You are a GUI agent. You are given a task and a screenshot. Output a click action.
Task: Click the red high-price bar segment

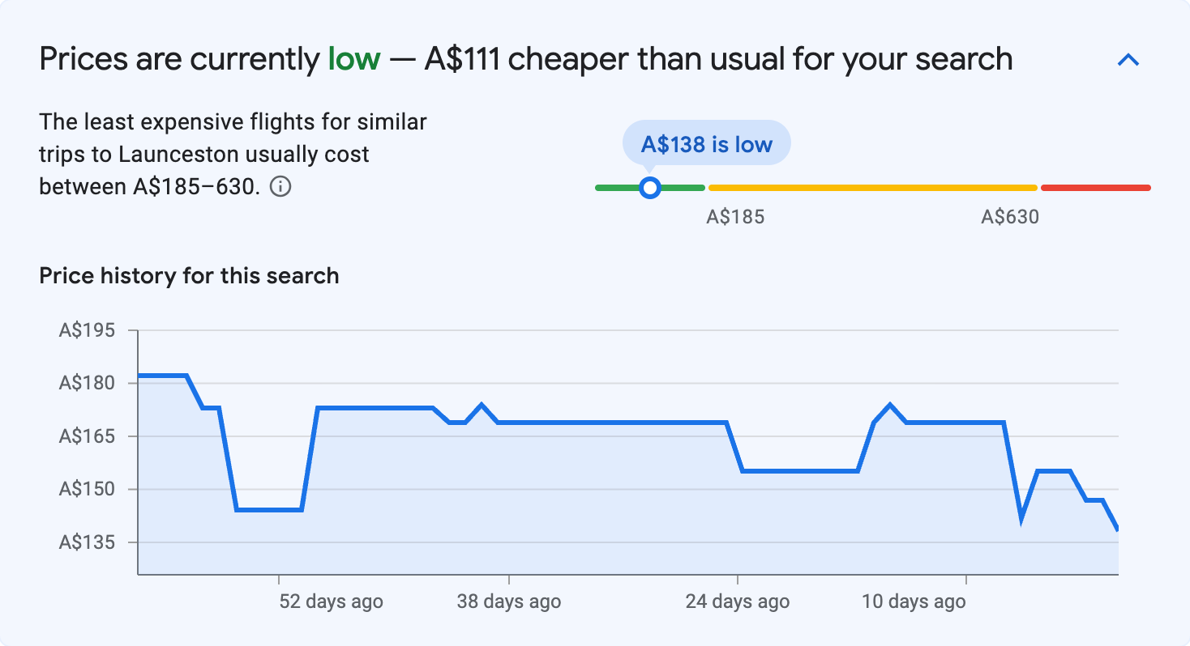[x=1095, y=188]
